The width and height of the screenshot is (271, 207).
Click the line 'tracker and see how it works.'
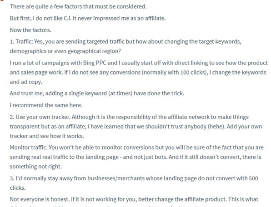47,136
